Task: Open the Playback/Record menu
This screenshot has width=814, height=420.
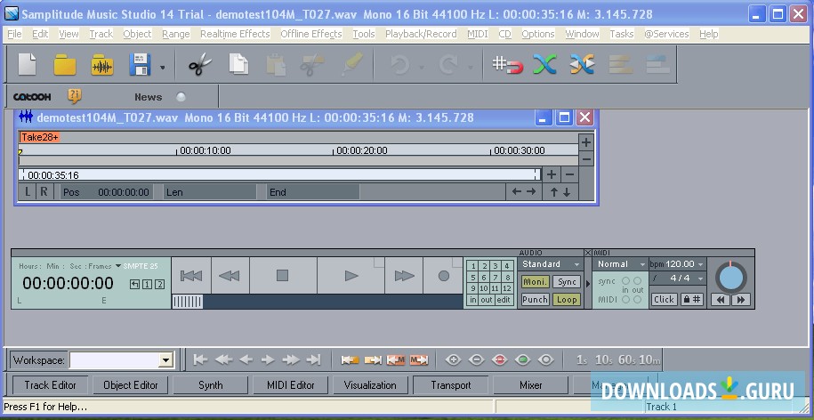Action: click(421, 34)
